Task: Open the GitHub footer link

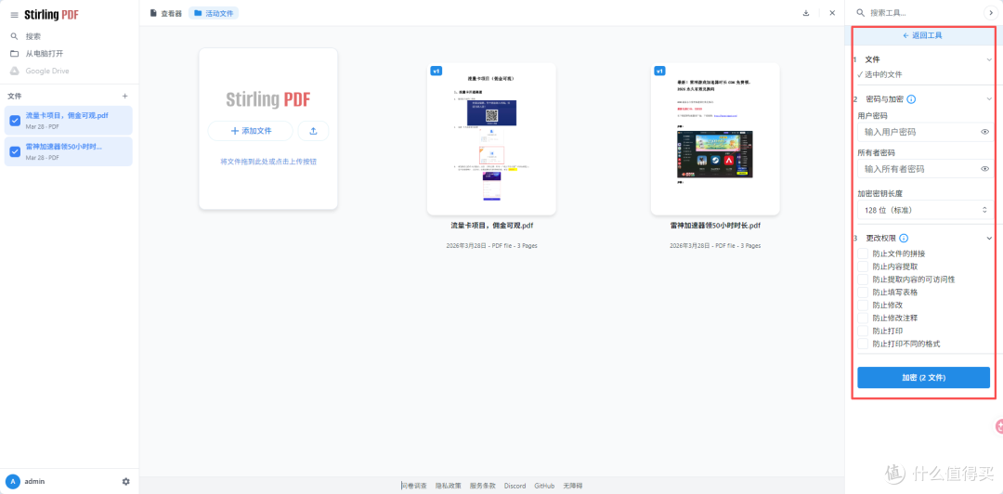Action: 544,486
